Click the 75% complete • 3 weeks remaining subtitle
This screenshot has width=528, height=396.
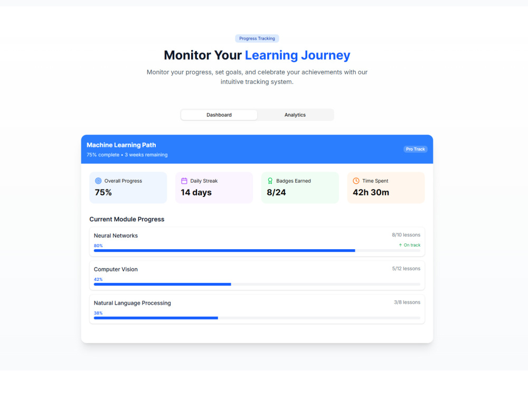pyautogui.click(x=127, y=155)
